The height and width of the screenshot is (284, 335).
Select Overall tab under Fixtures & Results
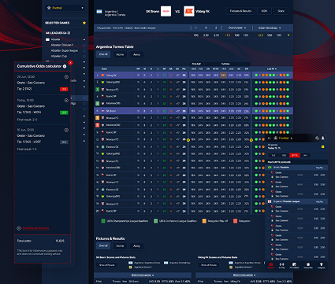coord(103,245)
